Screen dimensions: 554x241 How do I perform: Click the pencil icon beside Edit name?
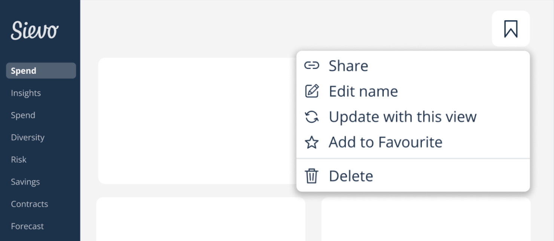(x=311, y=91)
